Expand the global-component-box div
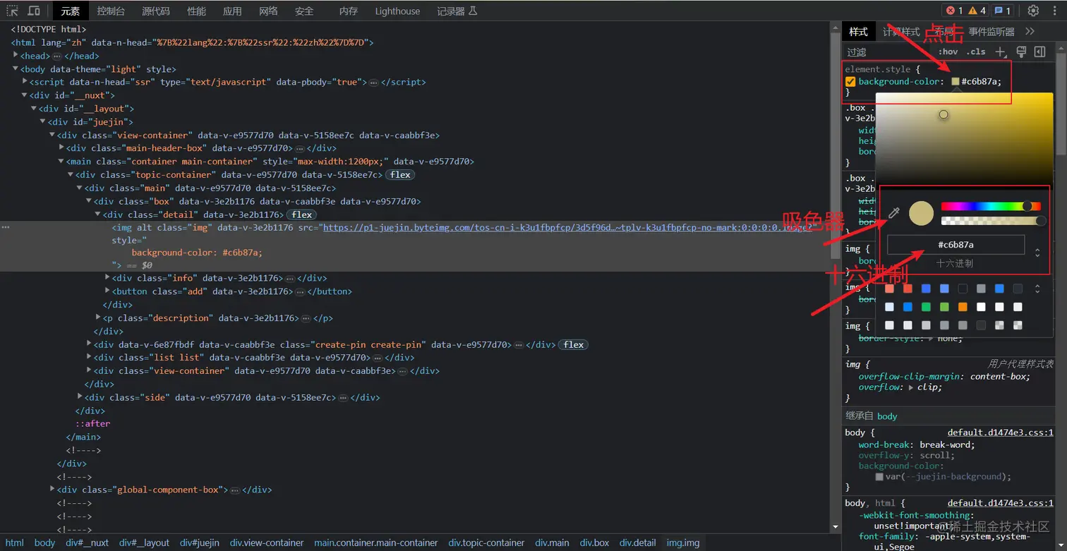The width and height of the screenshot is (1067, 551). click(x=53, y=489)
